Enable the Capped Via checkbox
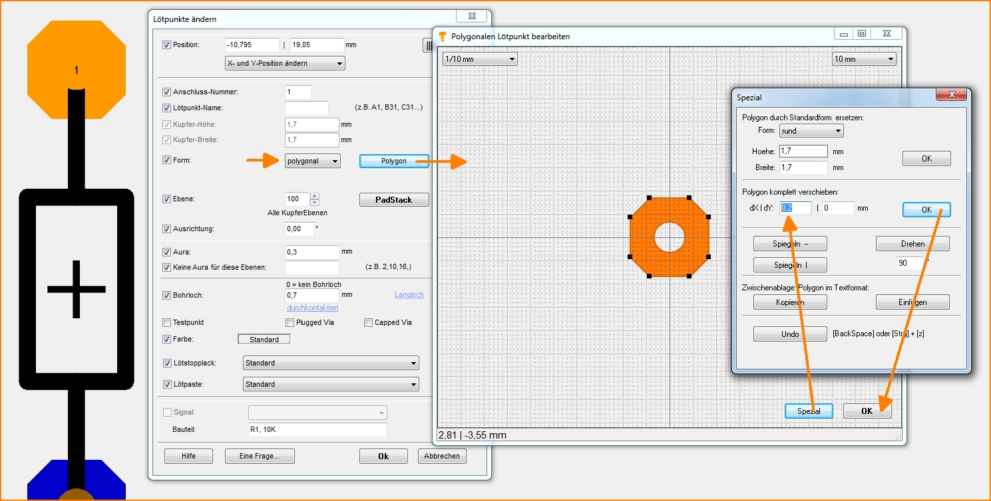Screen dimensions: 991x501 [368, 323]
